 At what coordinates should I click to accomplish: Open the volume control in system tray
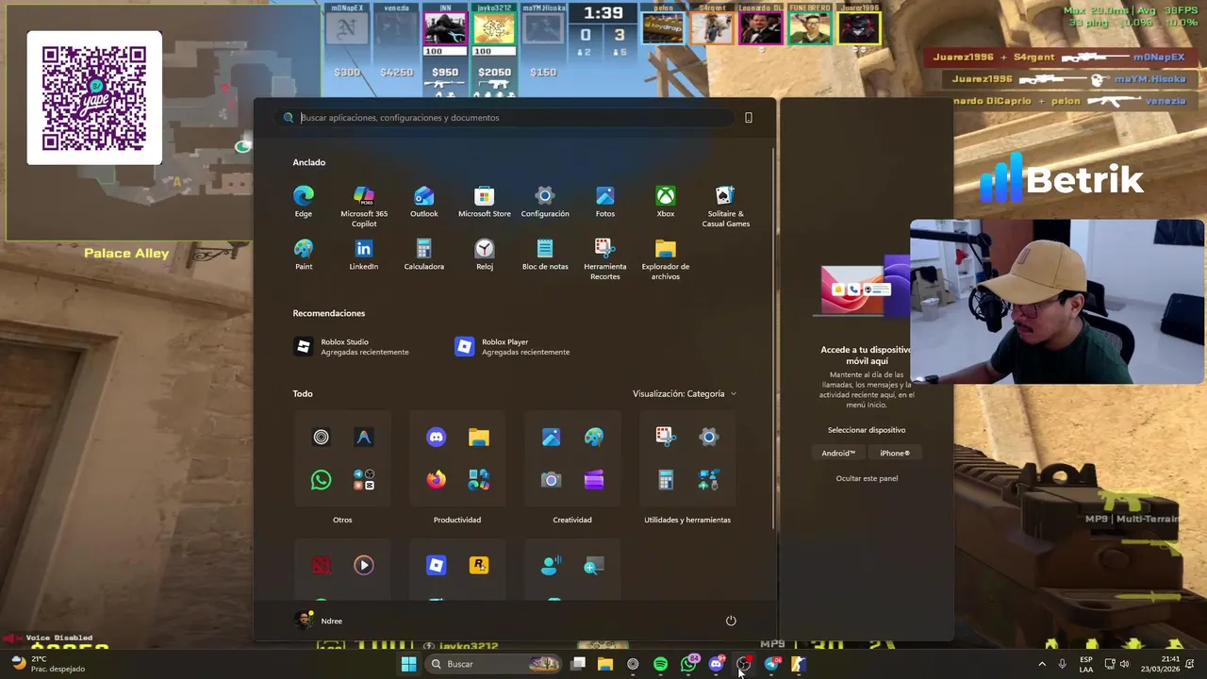(x=1124, y=664)
